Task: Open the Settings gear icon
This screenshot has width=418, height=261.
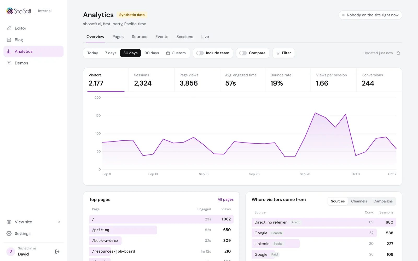Action: click(9, 233)
